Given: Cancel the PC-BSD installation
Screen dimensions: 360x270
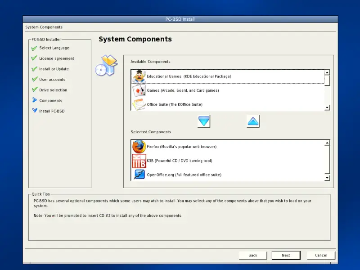Looking at the screenshot, I should pyautogui.click(x=321, y=255).
